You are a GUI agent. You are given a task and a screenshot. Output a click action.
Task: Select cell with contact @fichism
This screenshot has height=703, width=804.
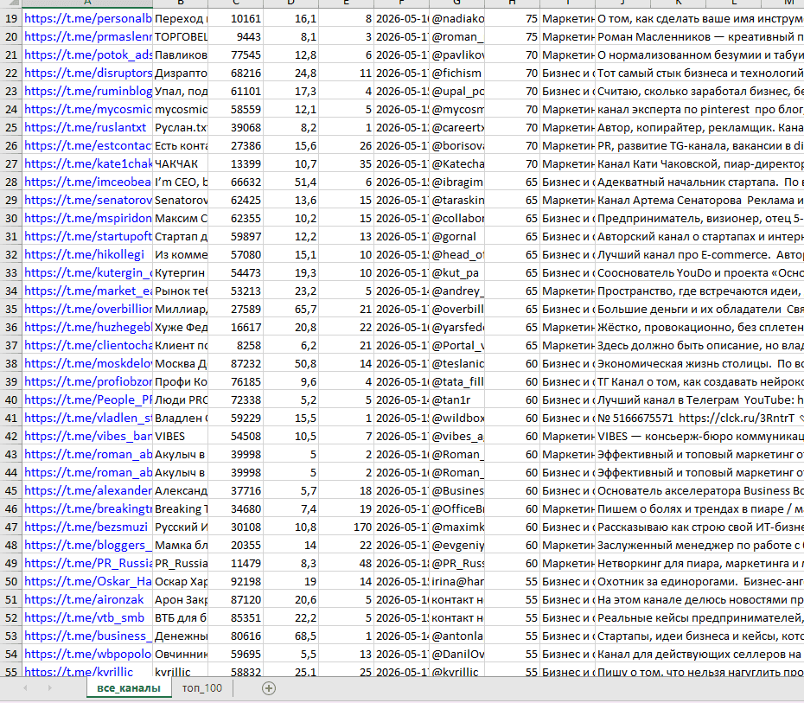[456, 73]
